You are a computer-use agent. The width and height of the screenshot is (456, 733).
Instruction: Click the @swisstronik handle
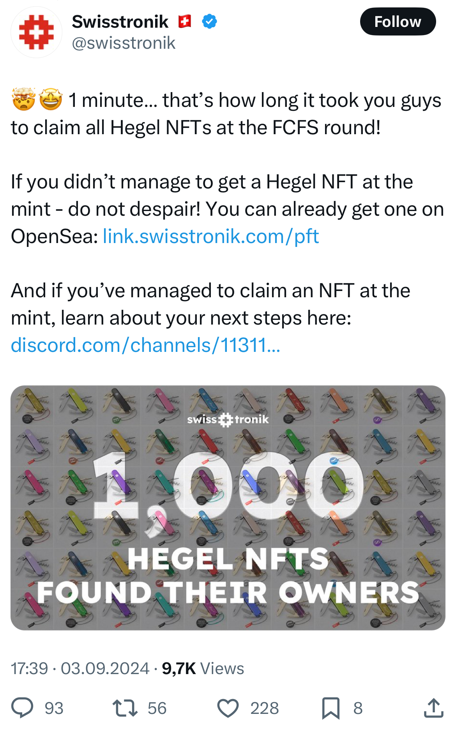pyautogui.click(x=124, y=43)
